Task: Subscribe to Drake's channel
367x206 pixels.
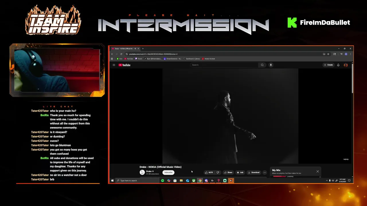Action: coord(168,172)
